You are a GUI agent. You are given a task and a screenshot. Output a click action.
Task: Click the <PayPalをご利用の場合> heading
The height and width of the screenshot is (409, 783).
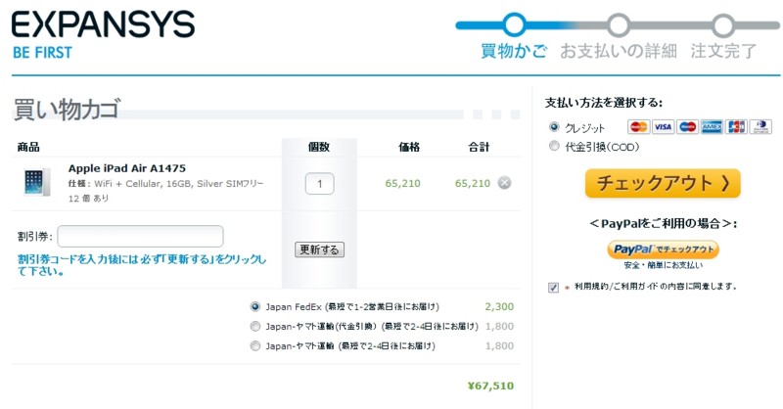tap(663, 223)
